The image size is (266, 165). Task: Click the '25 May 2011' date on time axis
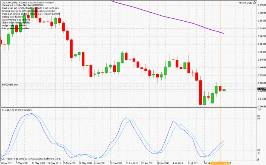click(70, 163)
